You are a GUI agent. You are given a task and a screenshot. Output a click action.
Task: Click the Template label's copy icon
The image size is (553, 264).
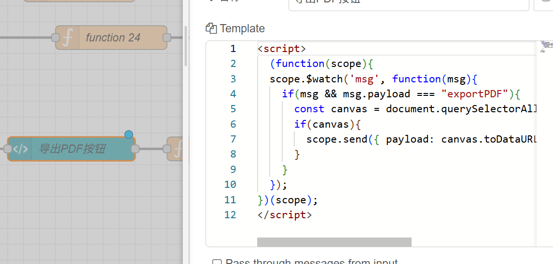[x=211, y=28]
